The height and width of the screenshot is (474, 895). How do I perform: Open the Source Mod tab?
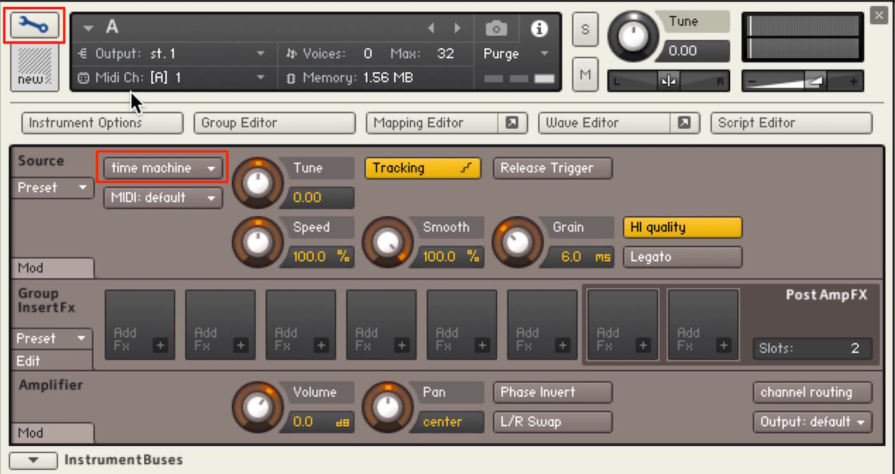52,268
